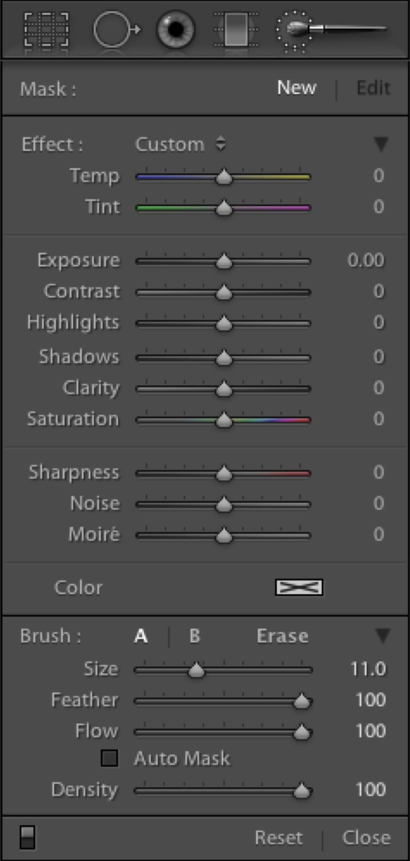410x861 pixels.
Task: Click the brush Size value field
Action: (368, 669)
